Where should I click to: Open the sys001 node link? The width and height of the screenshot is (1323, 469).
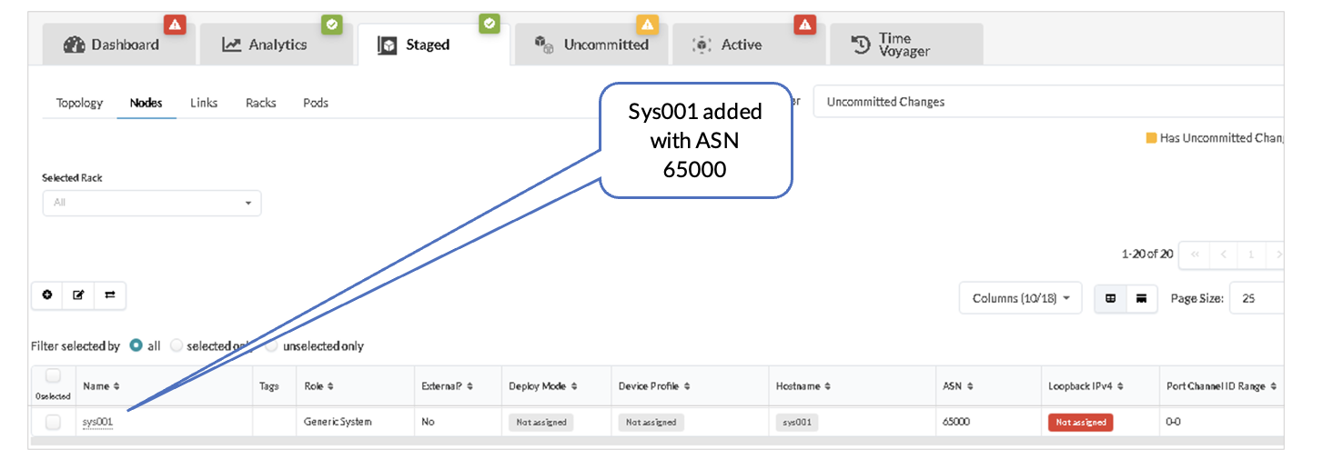(x=97, y=422)
